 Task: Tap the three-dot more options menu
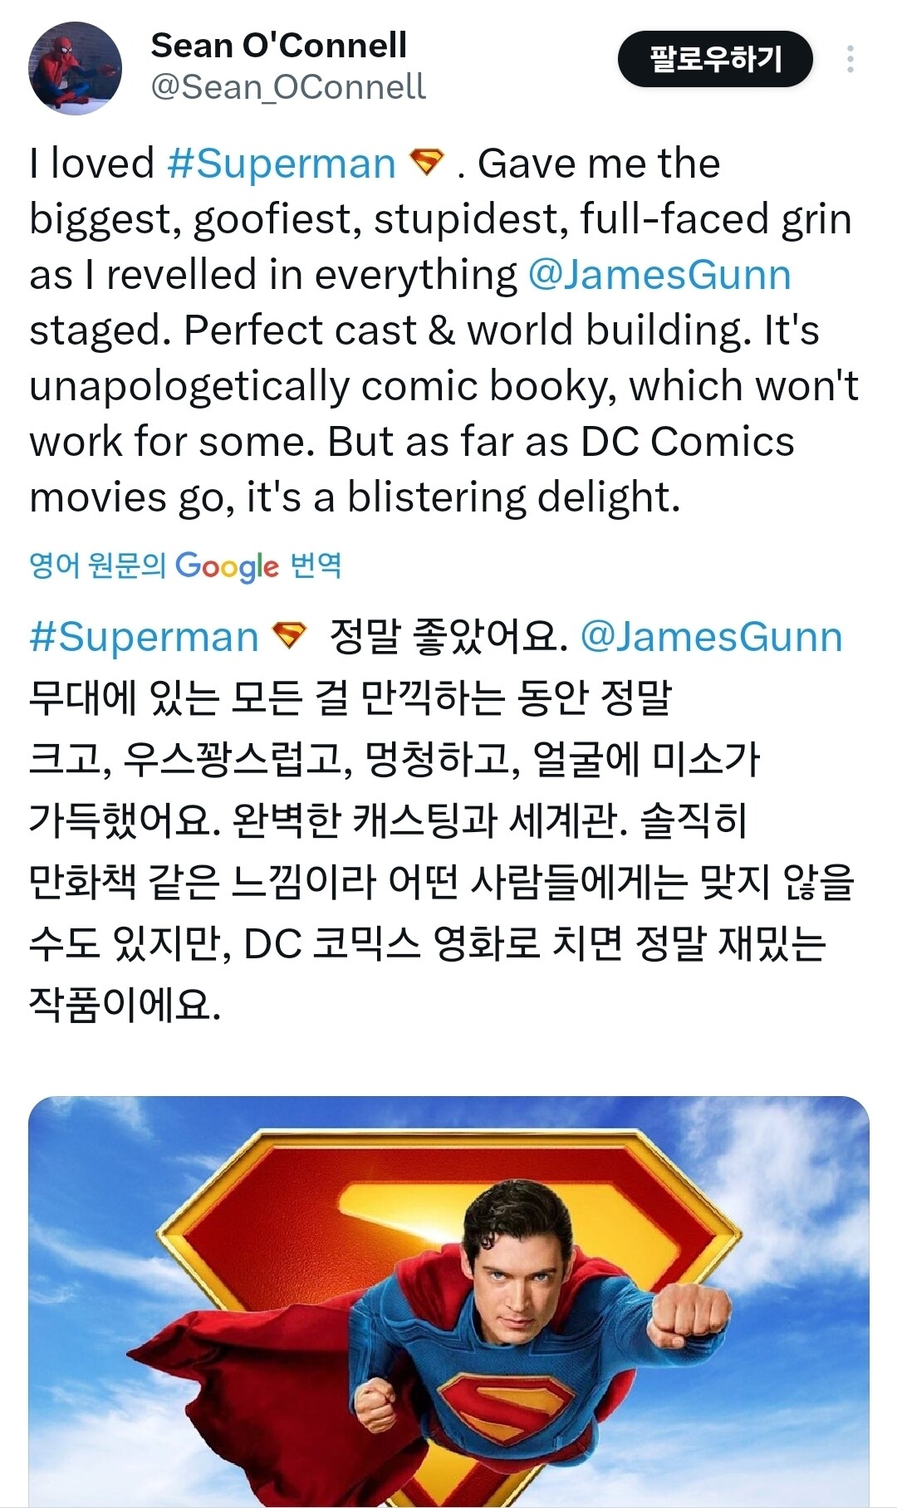pyautogui.click(x=850, y=59)
